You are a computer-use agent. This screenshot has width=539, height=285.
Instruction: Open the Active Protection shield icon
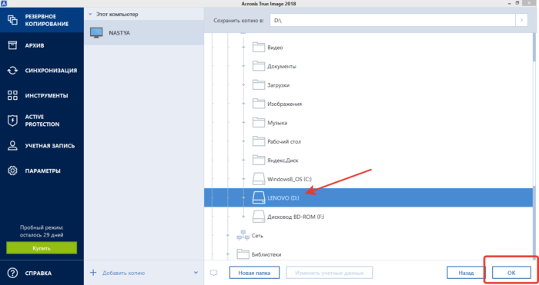(x=12, y=121)
